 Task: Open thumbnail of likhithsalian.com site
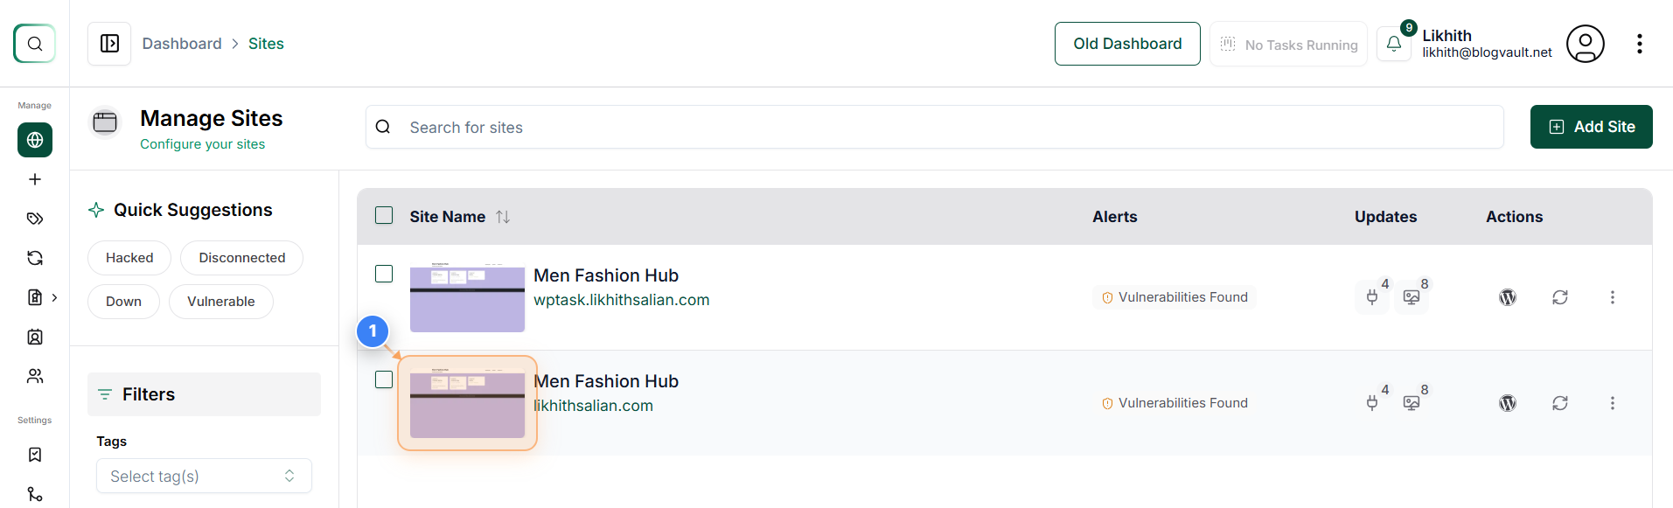coord(467,403)
